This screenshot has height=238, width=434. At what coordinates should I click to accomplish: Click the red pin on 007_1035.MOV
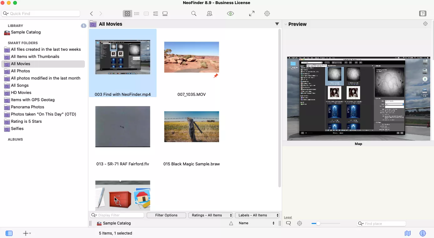pos(216,76)
